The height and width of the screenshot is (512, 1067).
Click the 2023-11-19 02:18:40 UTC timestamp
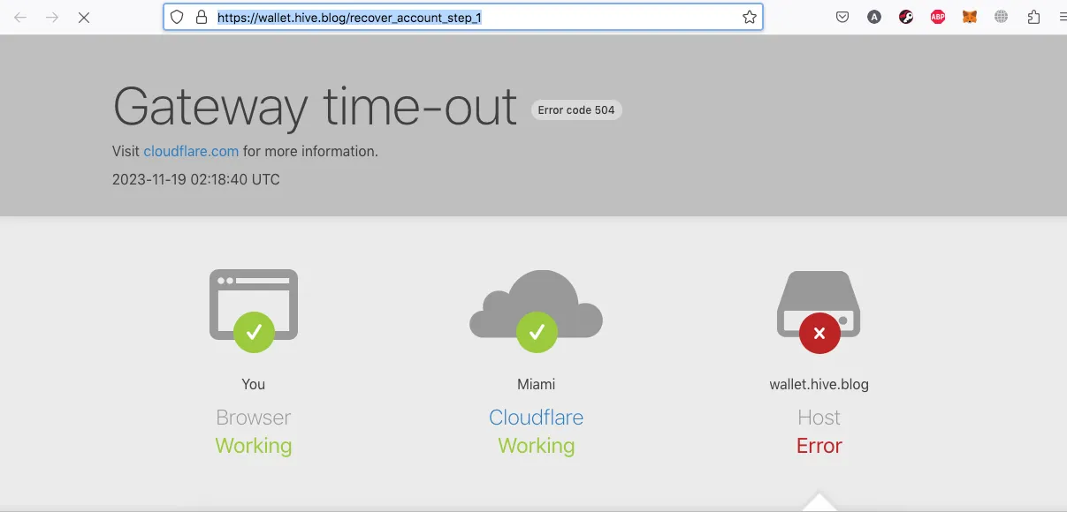coord(196,179)
